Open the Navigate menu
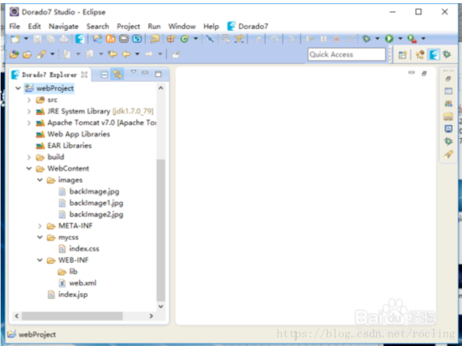Viewport: 462px width, 346px height. tap(63, 27)
